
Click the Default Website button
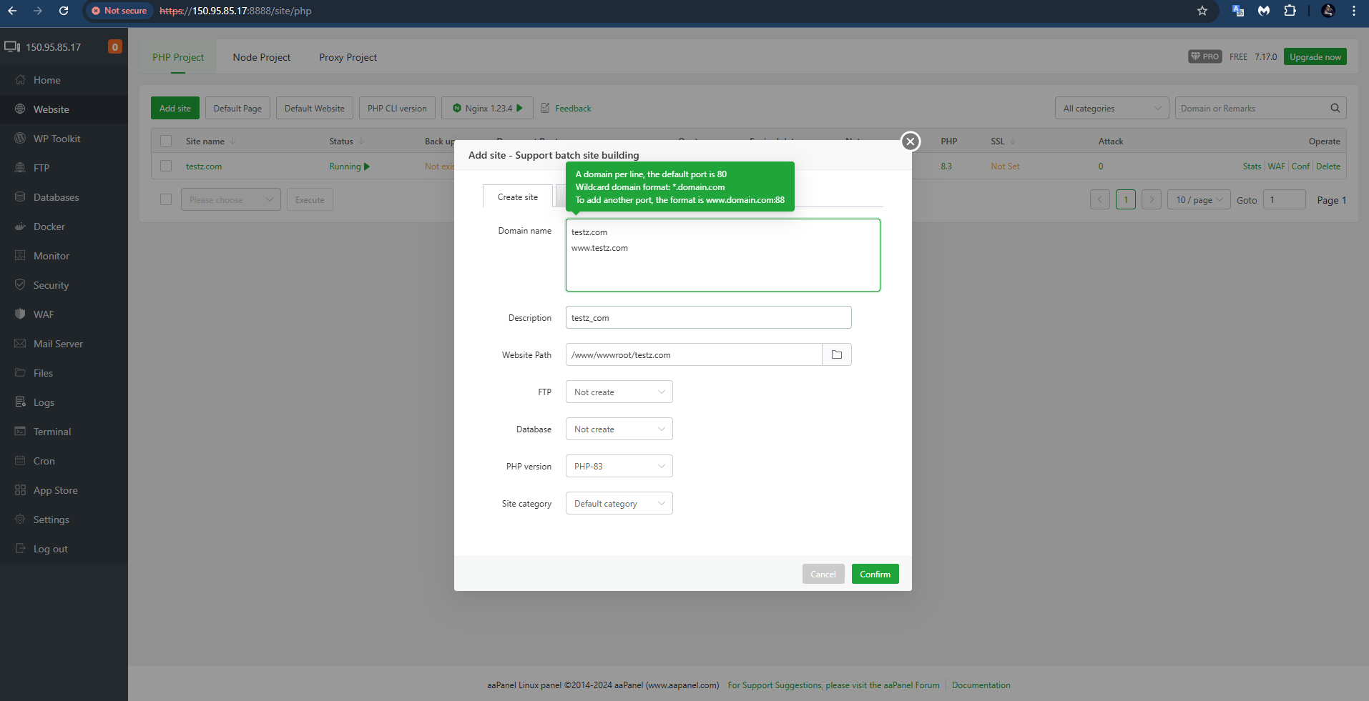click(x=315, y=108)
